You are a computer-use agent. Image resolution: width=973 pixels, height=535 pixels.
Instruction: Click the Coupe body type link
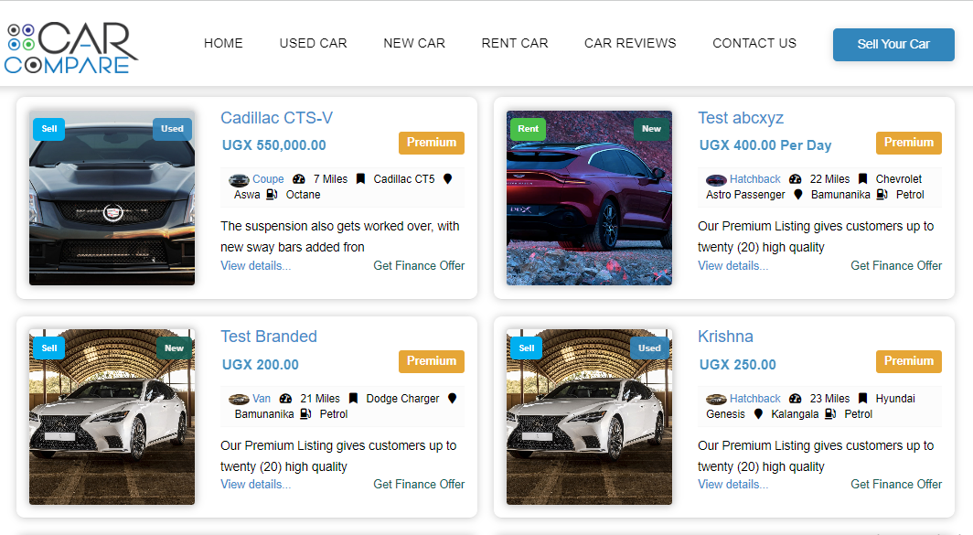tap(268, 179)
